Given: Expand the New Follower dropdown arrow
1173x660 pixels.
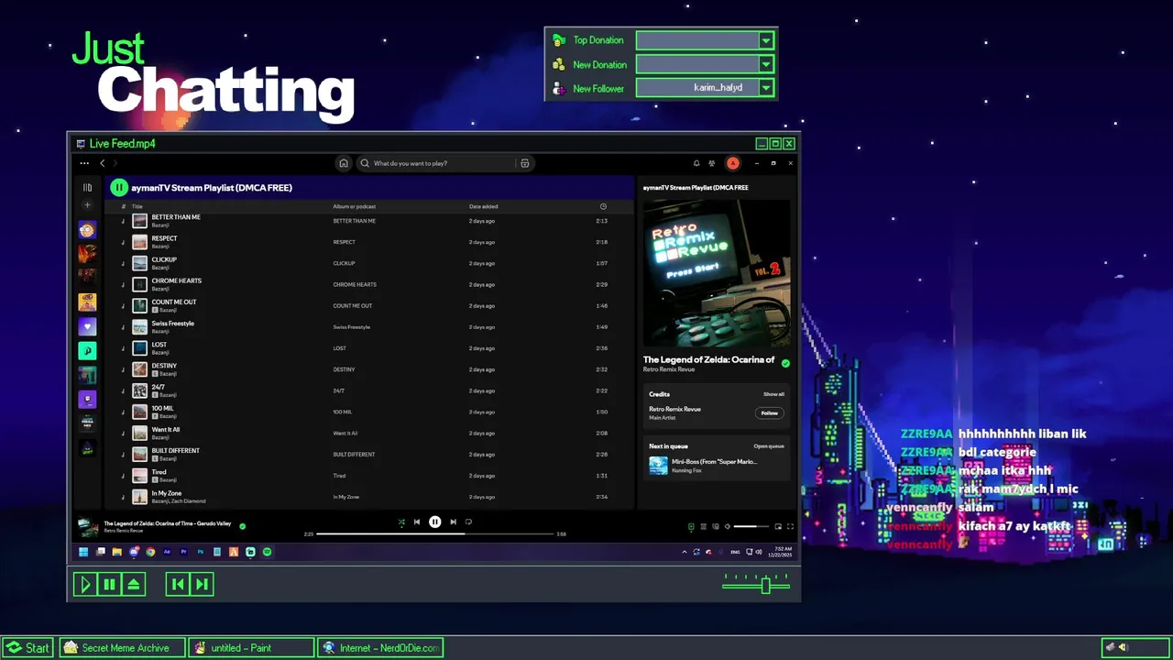Looking at the screenshot, I should click(766, 88).
